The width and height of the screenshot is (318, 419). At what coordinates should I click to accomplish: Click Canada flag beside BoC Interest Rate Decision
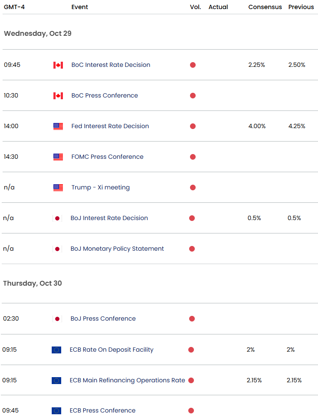point(58,65)
